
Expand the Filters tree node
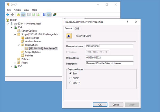point(15,63)
